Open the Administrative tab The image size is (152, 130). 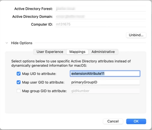[x=103, y=52]
